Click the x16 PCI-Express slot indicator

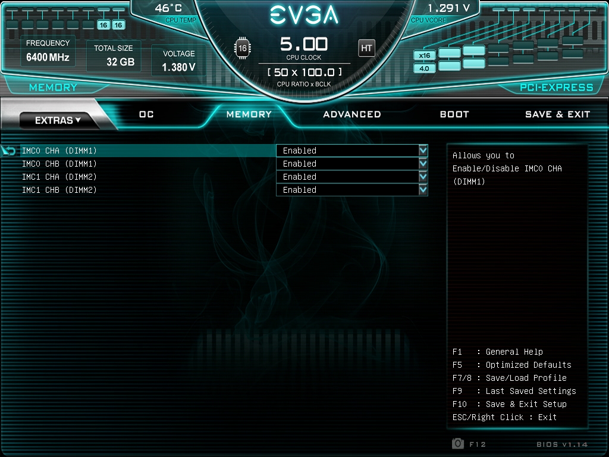coord(424,55)
